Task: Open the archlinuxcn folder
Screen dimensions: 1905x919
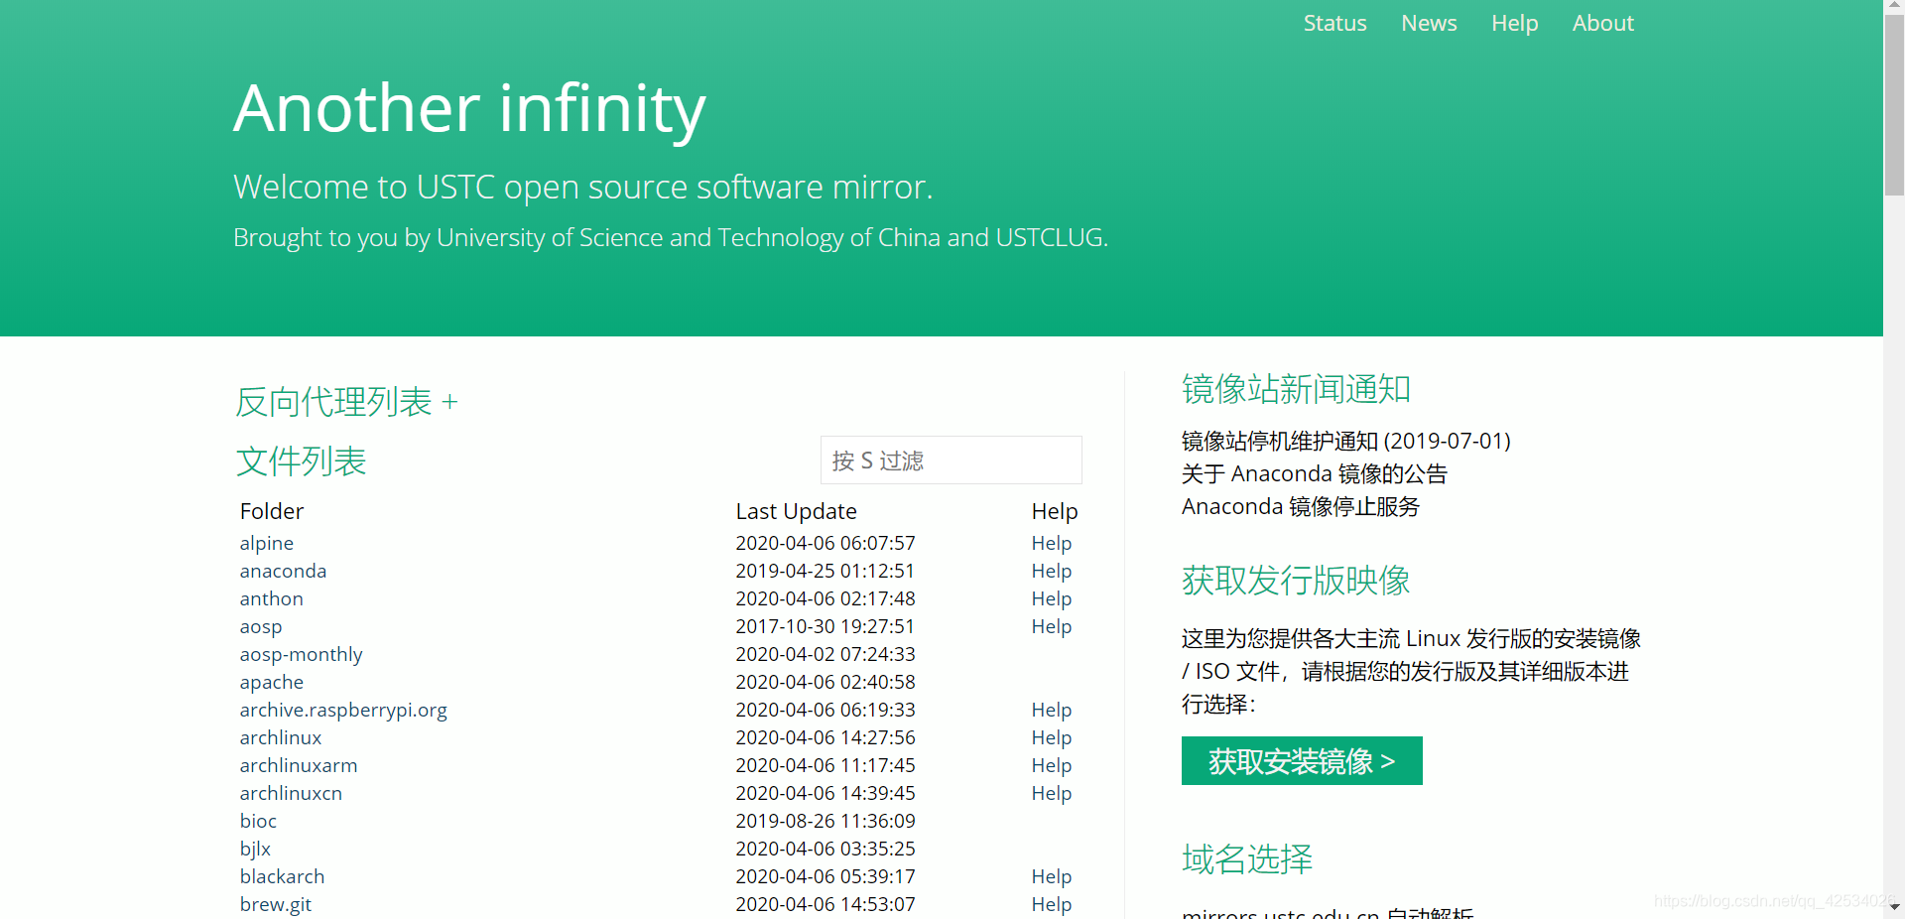Action: [x=291, y=793]
